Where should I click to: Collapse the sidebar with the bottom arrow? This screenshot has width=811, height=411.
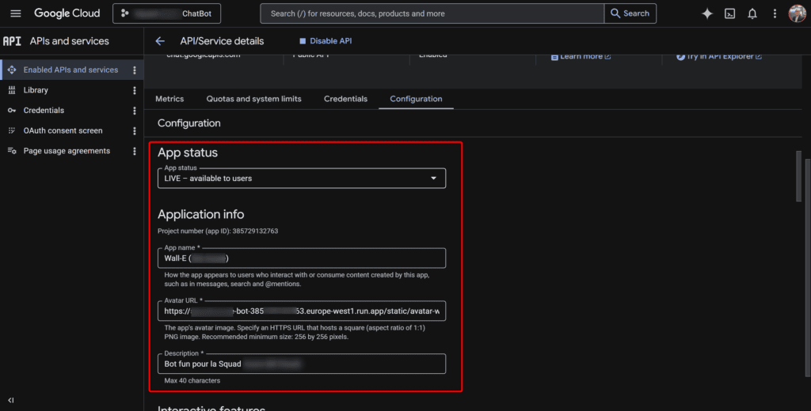pyautogui.click(x=11, y=400)
